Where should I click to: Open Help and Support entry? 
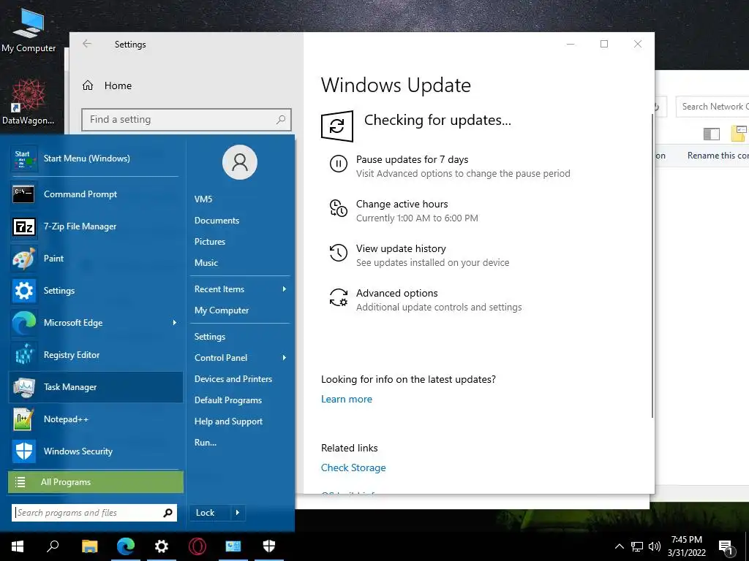click(228, 421)
